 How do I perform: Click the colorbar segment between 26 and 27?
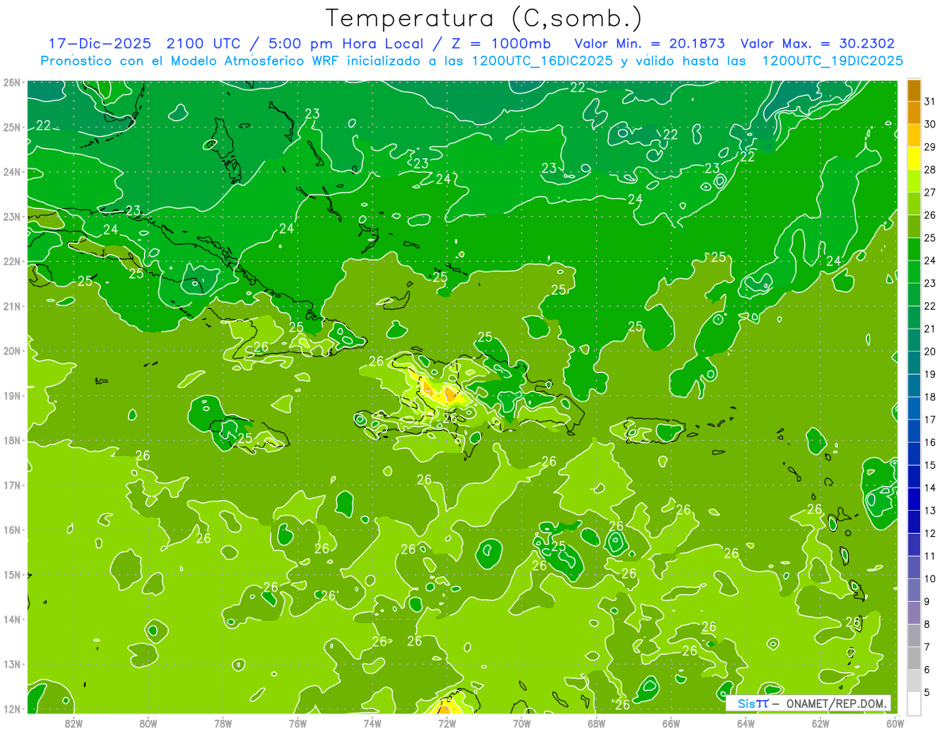(x=914, y=203)
